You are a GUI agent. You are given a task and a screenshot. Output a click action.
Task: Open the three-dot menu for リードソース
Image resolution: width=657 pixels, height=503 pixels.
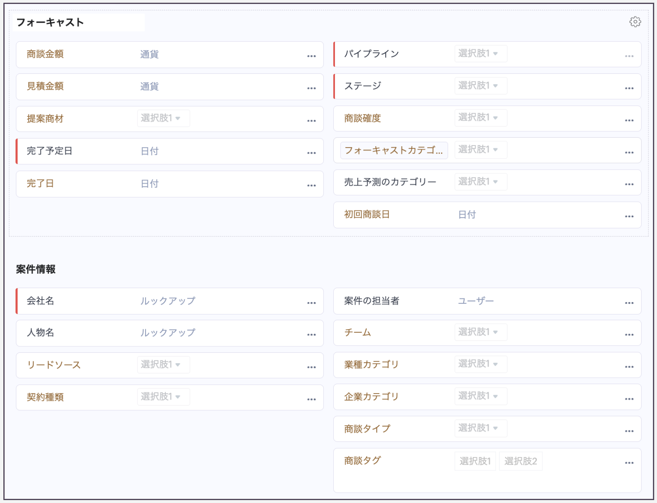(x=311, y=367)
